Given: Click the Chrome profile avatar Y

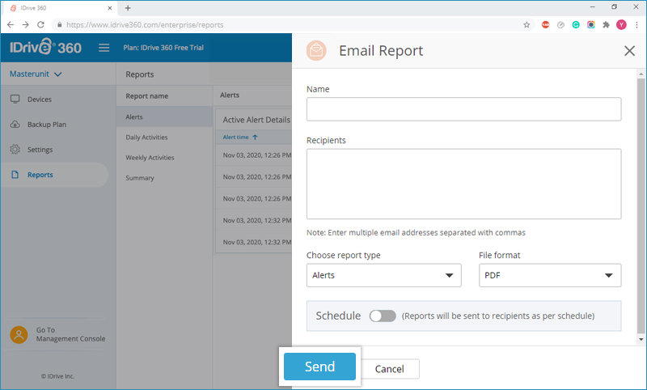Looking at the screenshot, I should point(621,25).
